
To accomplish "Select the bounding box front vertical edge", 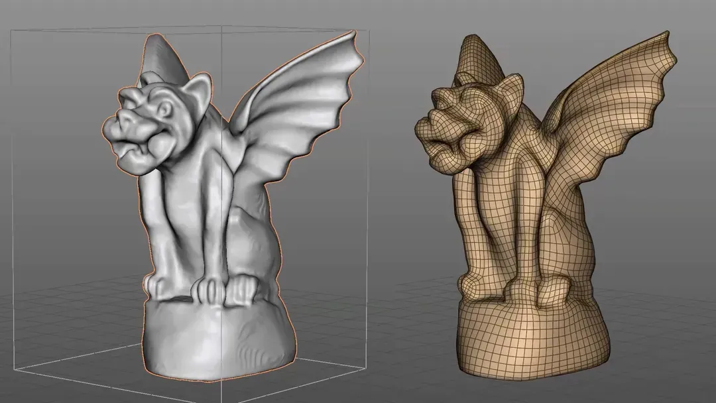I will (x=221, y=199).
